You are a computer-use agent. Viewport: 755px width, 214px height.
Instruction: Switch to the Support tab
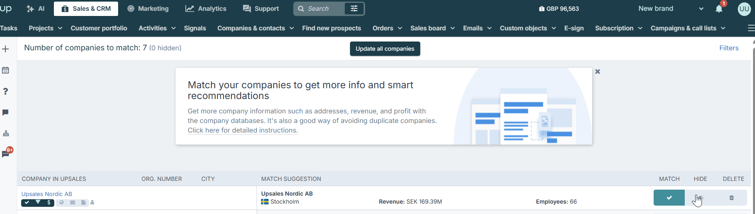click(x=261, y=9)
